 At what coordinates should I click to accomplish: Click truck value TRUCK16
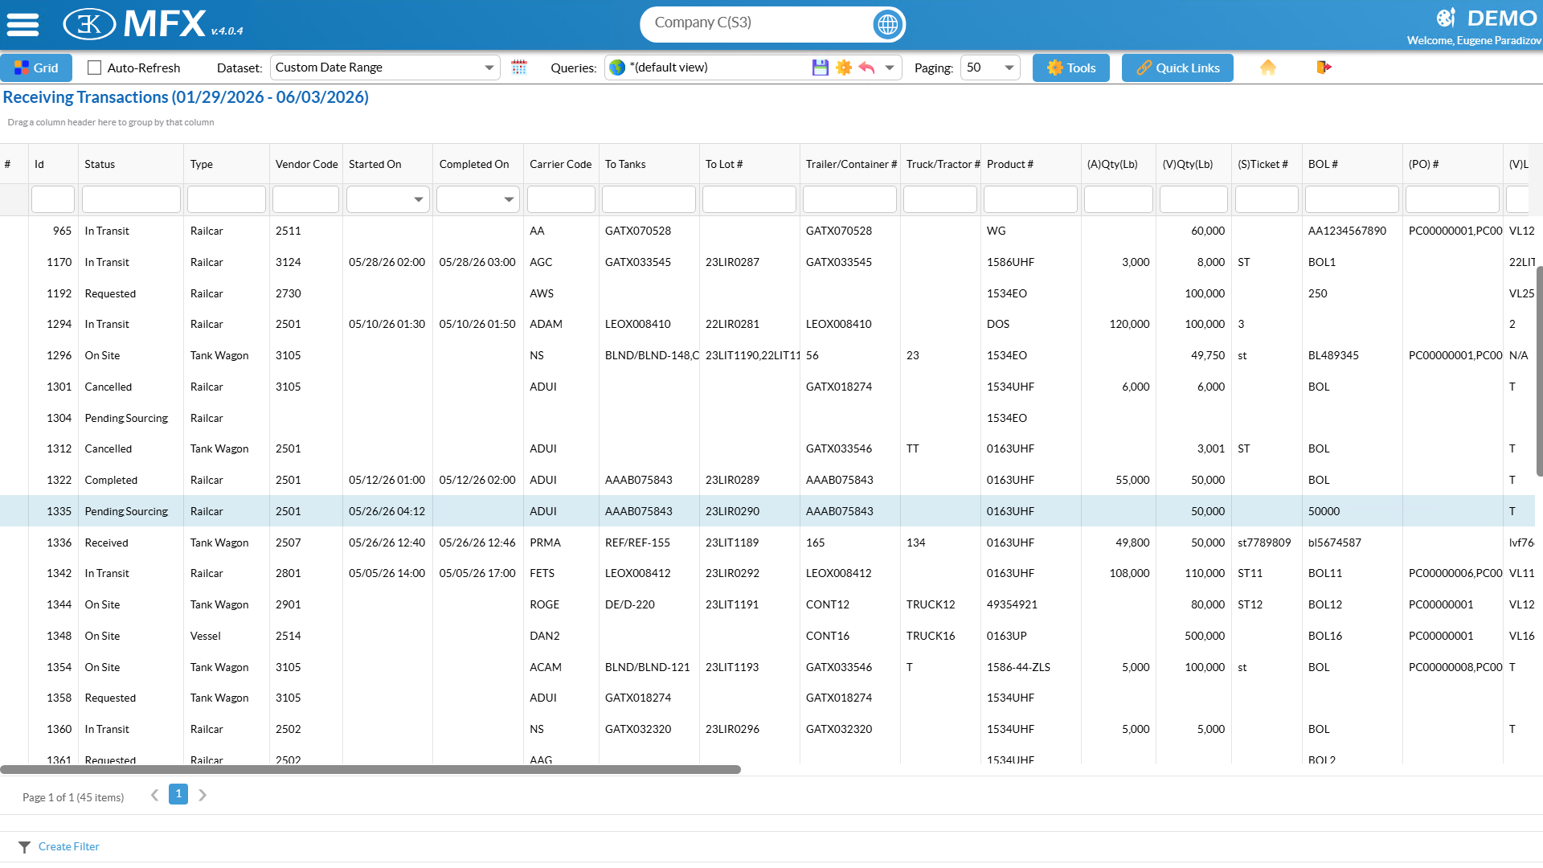[x=931, y=636]
